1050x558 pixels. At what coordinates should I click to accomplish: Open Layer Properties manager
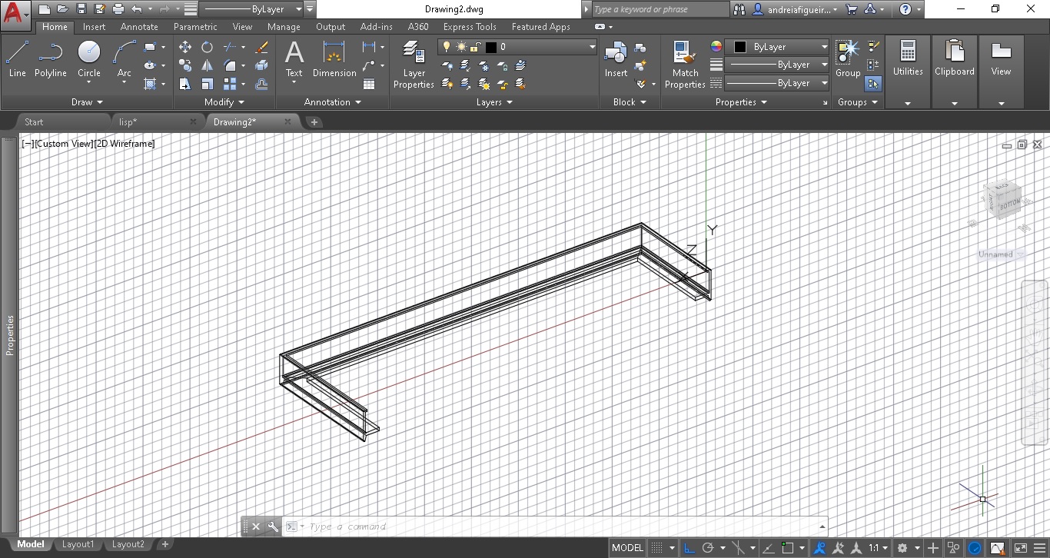tap(414, 65)
